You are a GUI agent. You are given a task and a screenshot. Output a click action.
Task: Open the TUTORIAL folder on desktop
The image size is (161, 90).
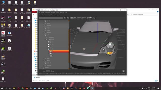[10, 10]
